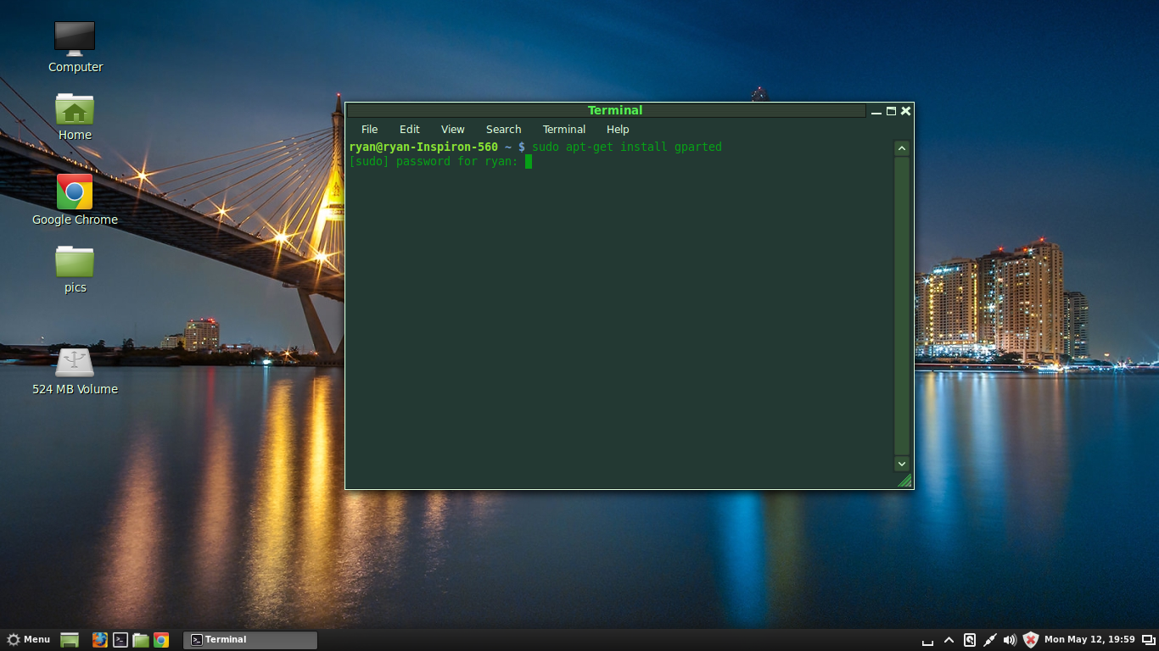
Task: Launch Firefox from the taskbar
Action: point(100,640)
